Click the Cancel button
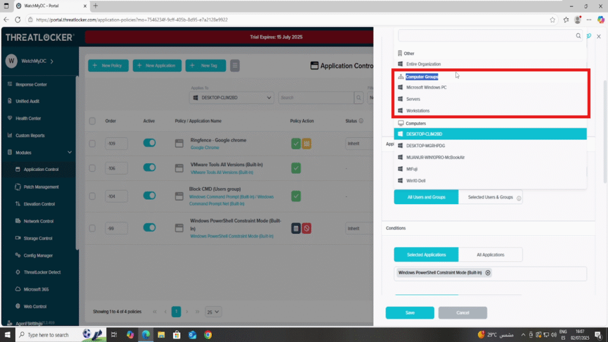The width and height of the screenshot is (608, 342). tap(463, 312)
